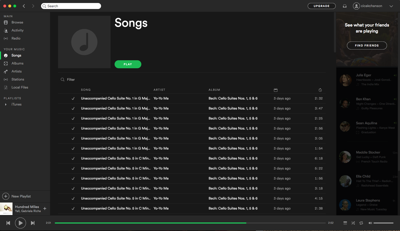The image size is (400, 231).
Task: Sort by date added calendar icon
Action: [x=276, y=90]
